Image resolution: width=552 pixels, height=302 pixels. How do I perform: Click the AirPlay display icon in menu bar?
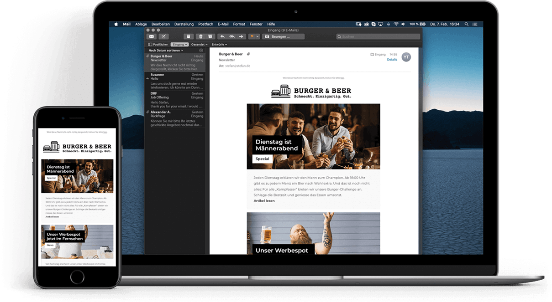[381, 24]
